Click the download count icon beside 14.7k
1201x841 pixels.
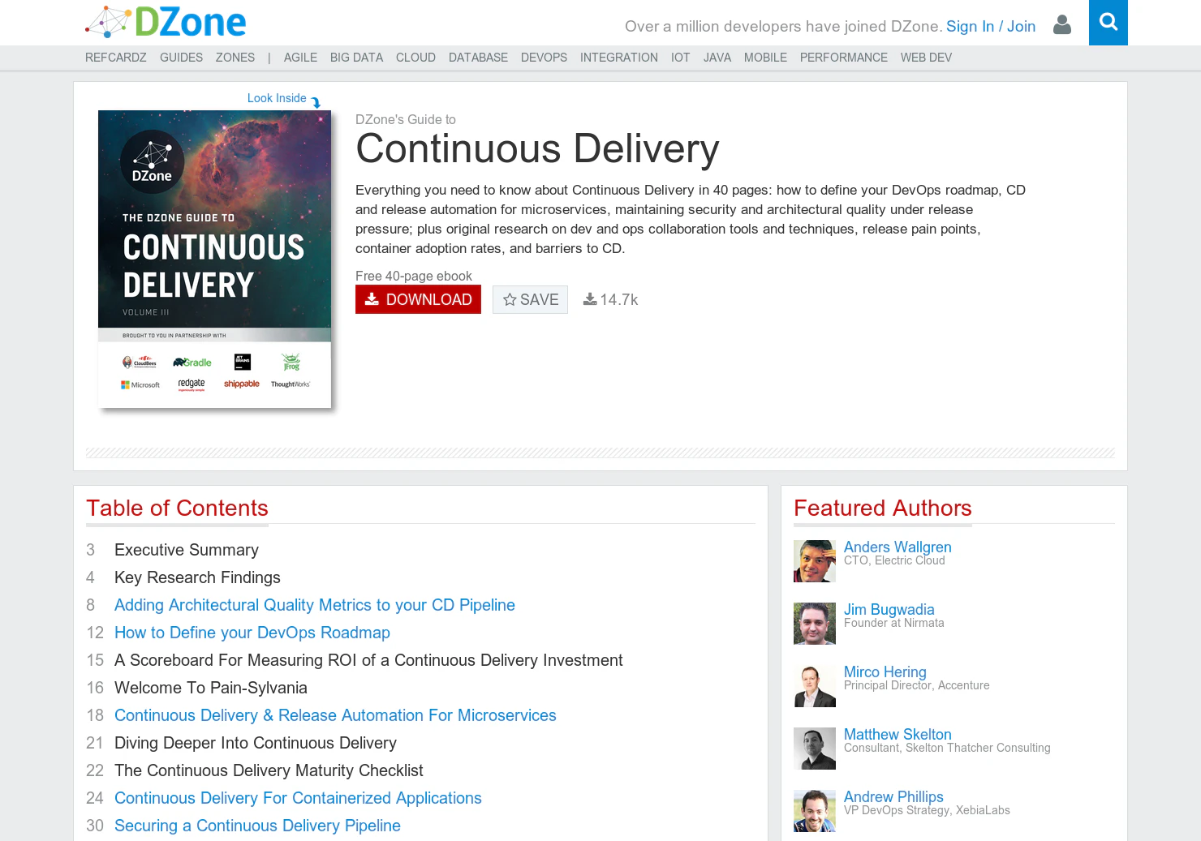tap(590, 299)
